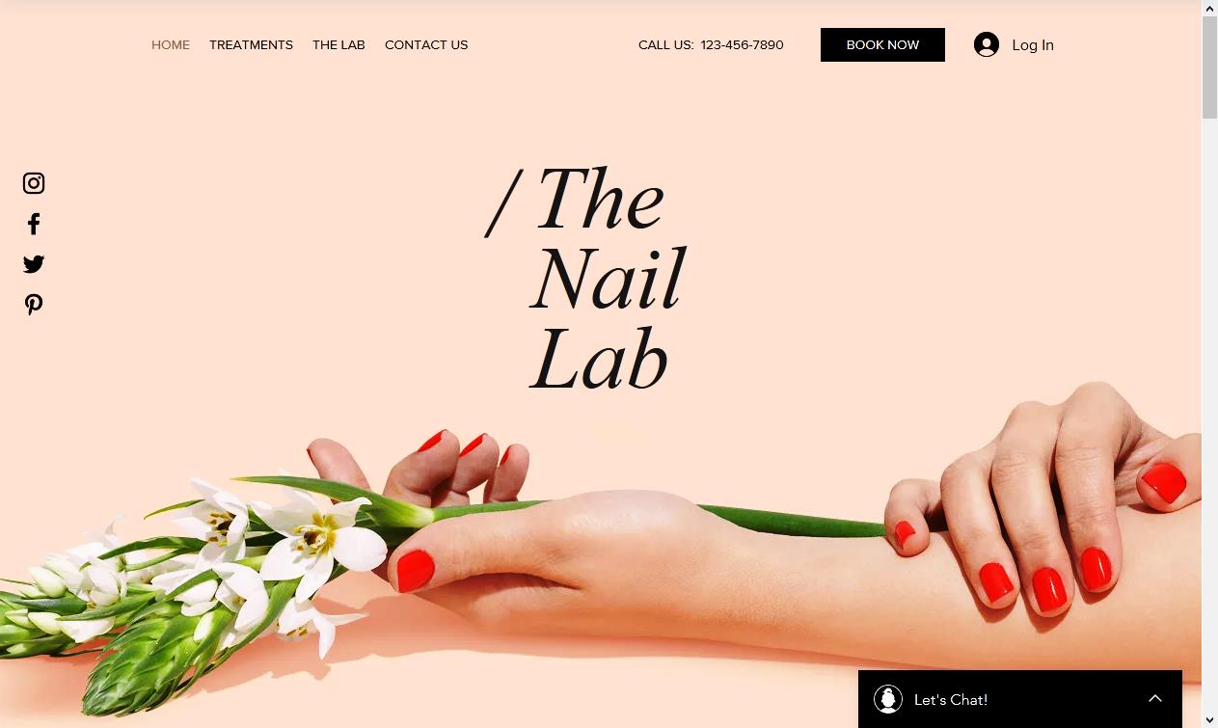Click The Nail Lab logo title

[x=585, y=280]
